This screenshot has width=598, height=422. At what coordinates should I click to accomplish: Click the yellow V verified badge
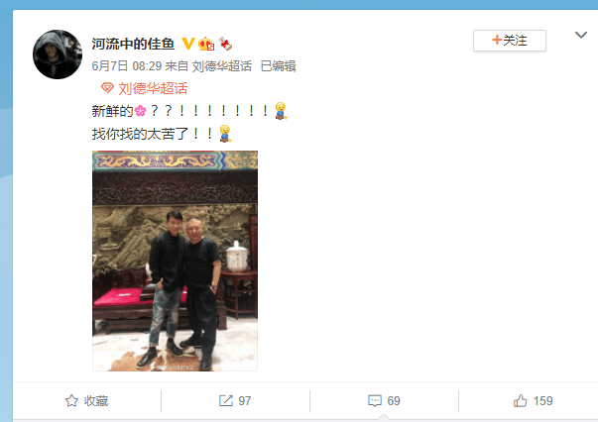tap(187, 44)
